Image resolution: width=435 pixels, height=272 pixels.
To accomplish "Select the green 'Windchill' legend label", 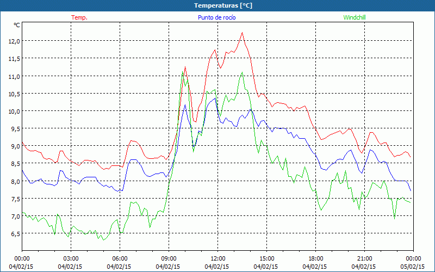I will point(355,17).
